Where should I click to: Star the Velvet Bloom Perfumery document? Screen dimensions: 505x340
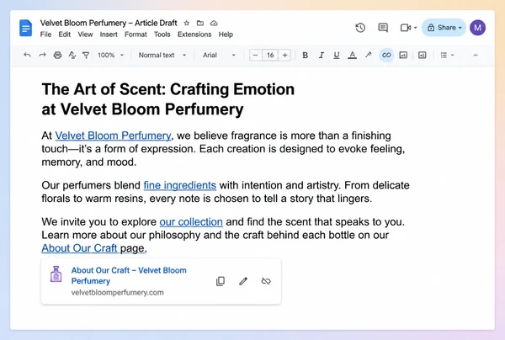[187, 24]
